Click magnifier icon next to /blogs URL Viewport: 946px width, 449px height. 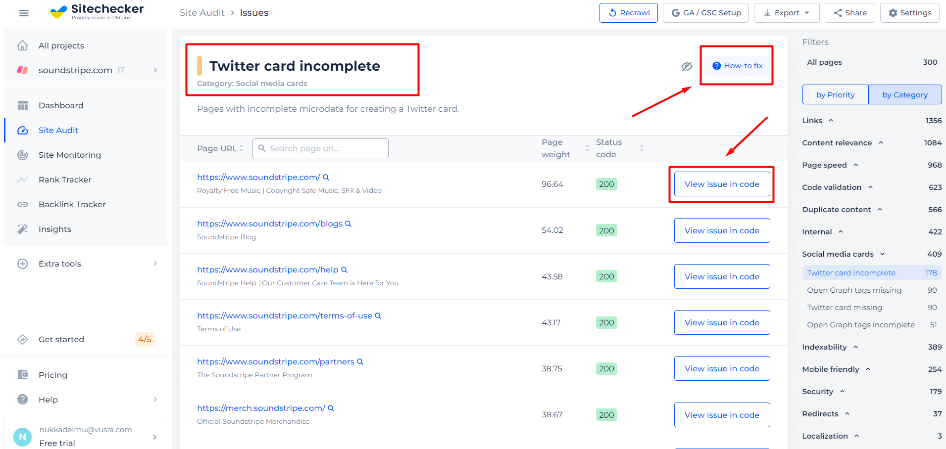348,224
